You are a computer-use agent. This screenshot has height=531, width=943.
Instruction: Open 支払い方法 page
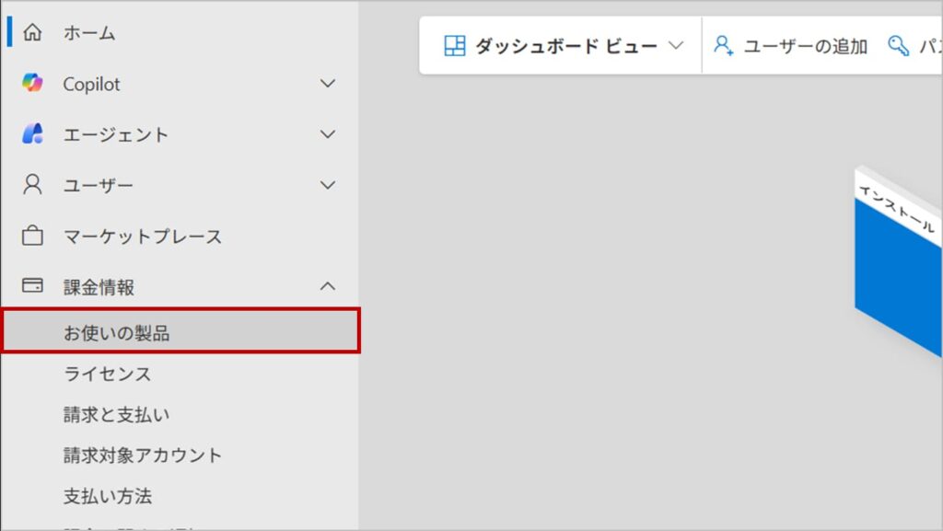[x=108, y=496]
